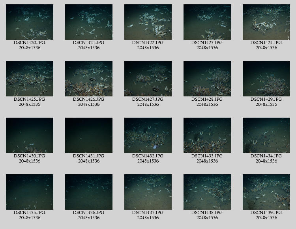
Task: Click the DSCN1426.JPG filename label
Action: pyautogui.click(x=88, y=99)
